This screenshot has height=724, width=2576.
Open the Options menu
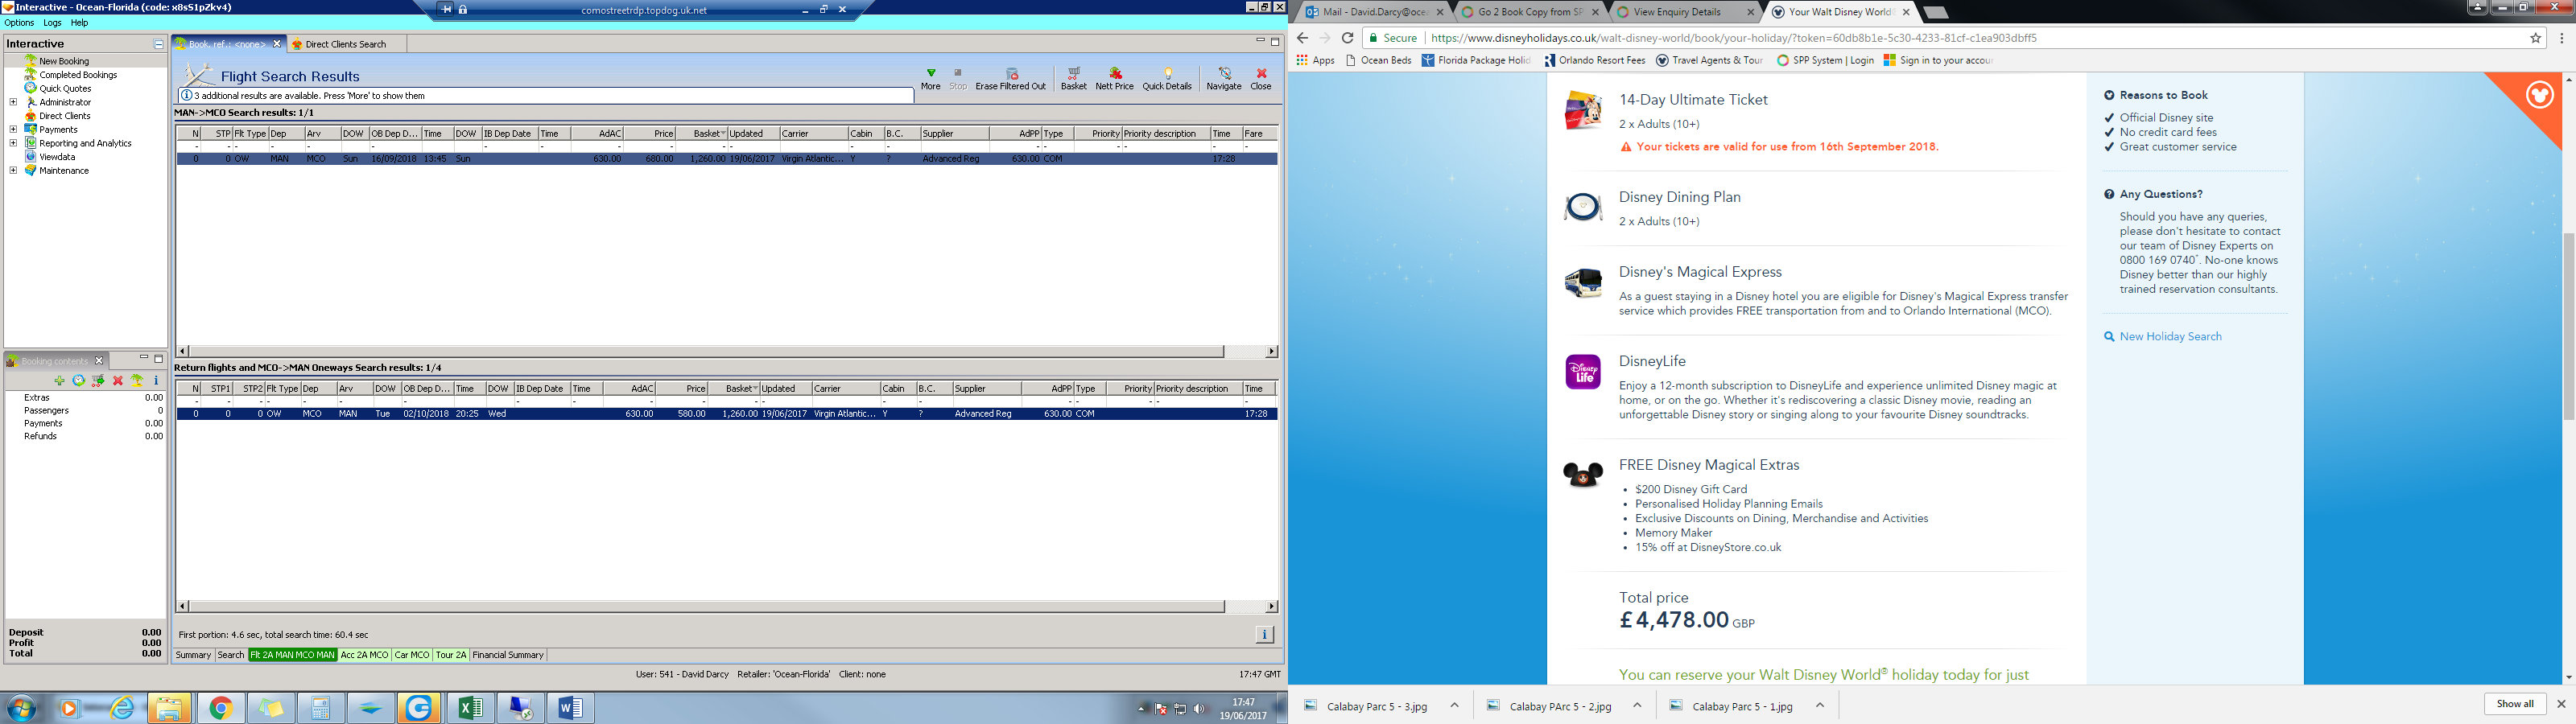coord(19,23)
